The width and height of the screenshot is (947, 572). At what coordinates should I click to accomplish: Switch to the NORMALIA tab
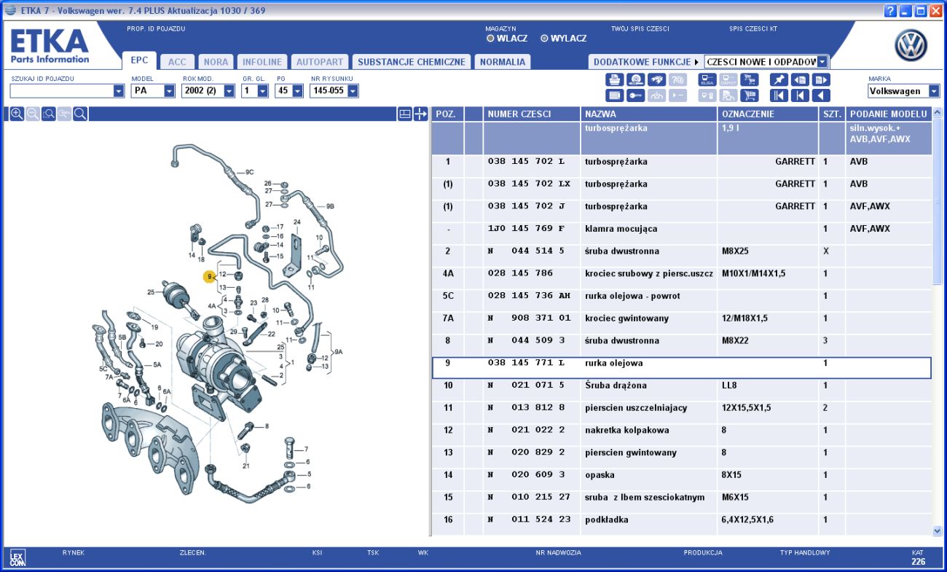coord(502,62)
